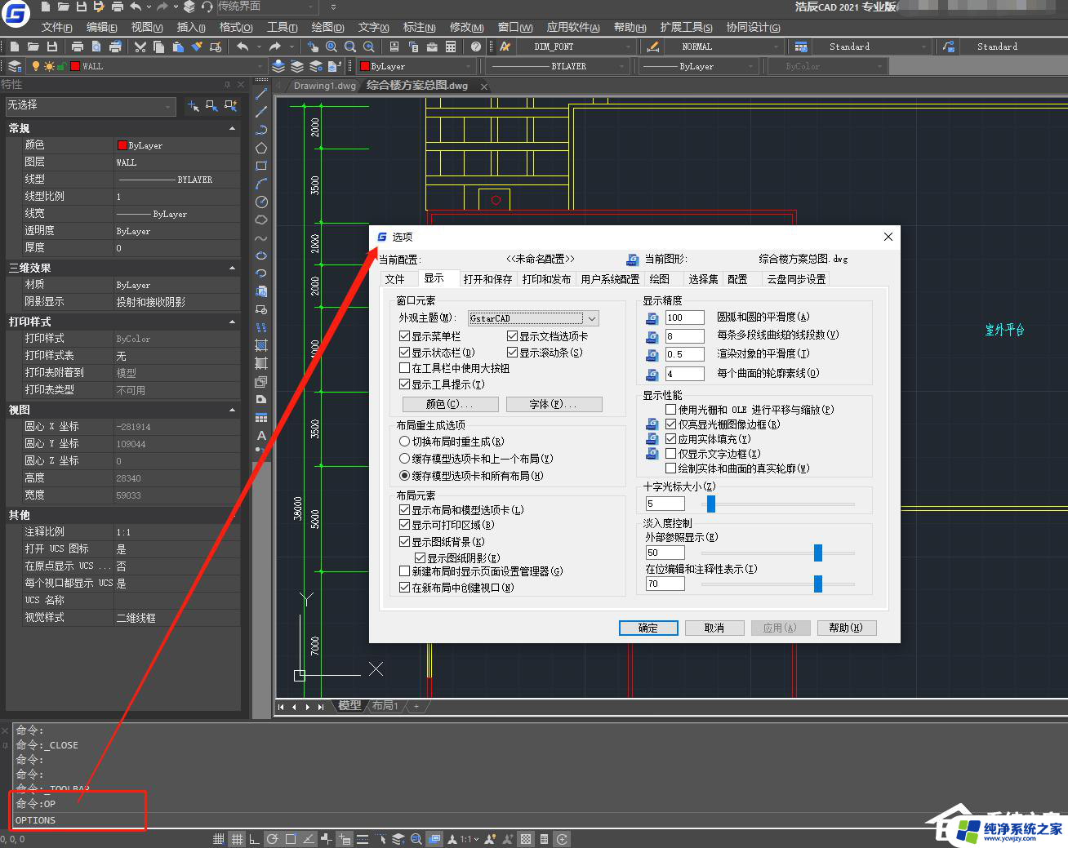
Task: Select the Arc tool in draw toolbar
Action: [x=261, y=184]
